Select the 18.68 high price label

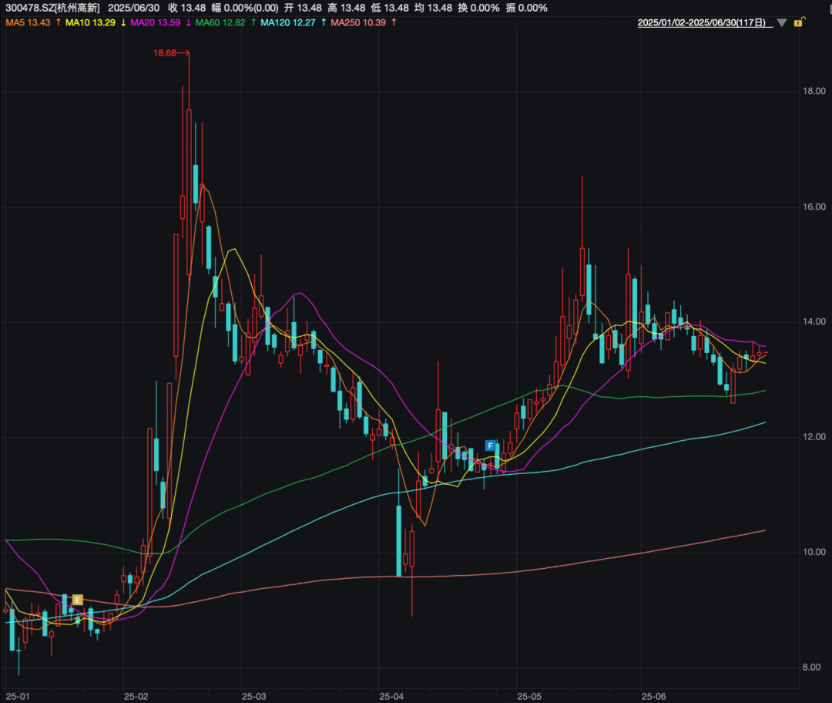tap(165, 53)
